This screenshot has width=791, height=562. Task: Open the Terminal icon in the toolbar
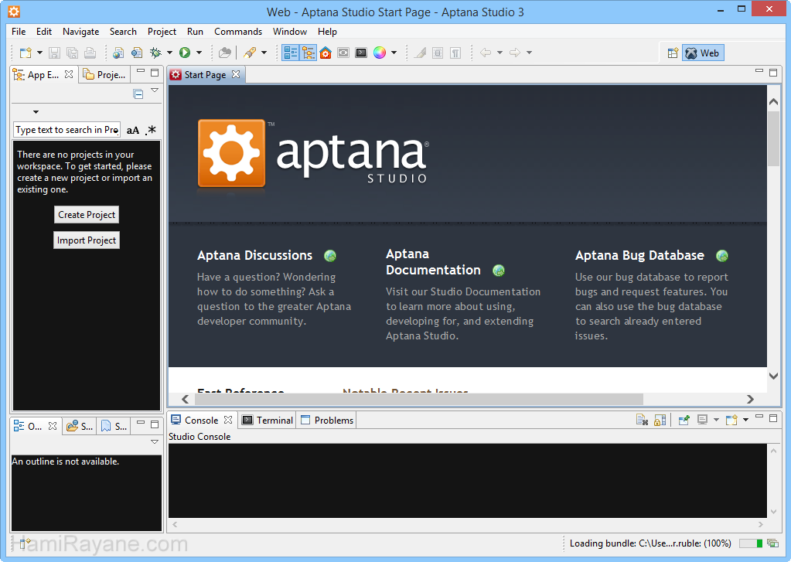(360, 53)
